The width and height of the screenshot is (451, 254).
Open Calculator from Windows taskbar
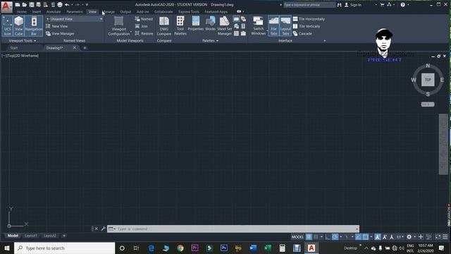coord(282,248)
